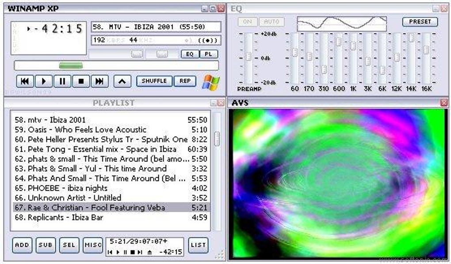Jump to the next track in main window

point(99,81)
